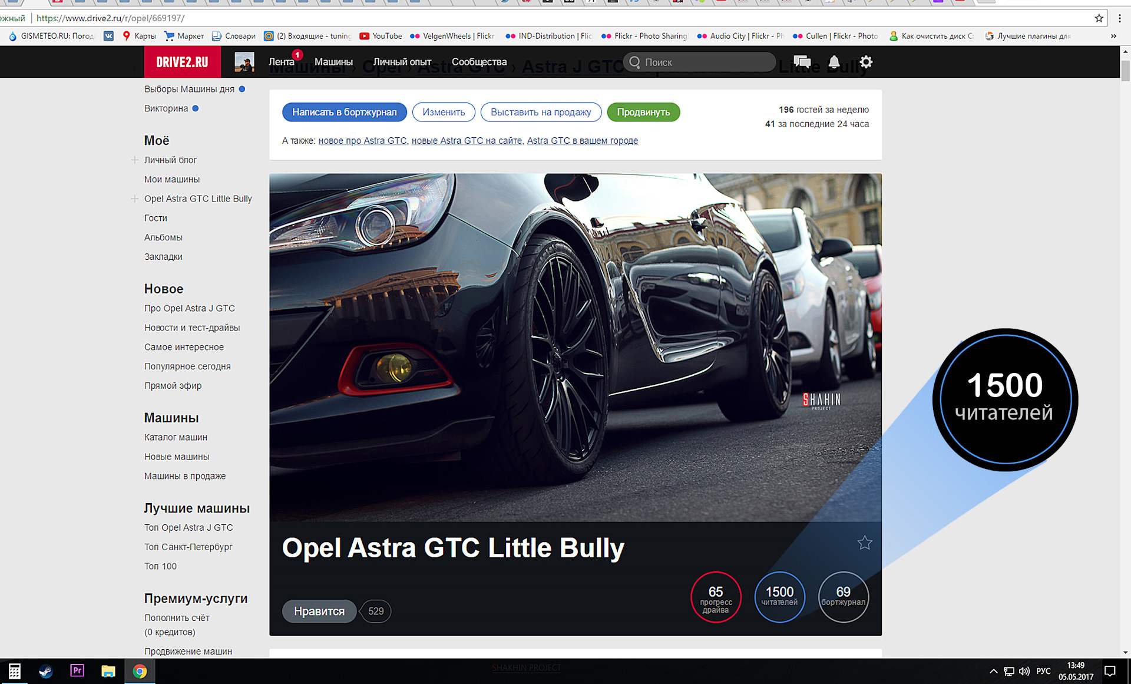Open the Словари bookmark

click(233, 36)
